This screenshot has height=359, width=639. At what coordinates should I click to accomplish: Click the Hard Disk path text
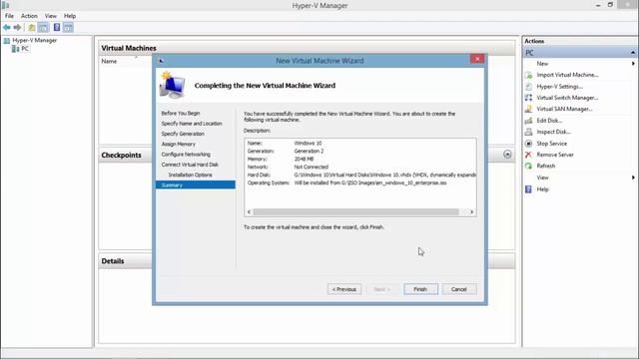pos(384,175)
